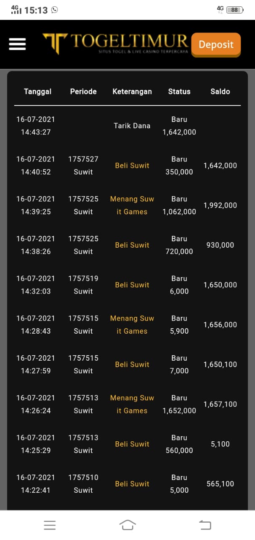Image resolution: width=255 pixels, height=540 pixels.
Task: Open the hamburger menu icon
Action: pos(18,44)
